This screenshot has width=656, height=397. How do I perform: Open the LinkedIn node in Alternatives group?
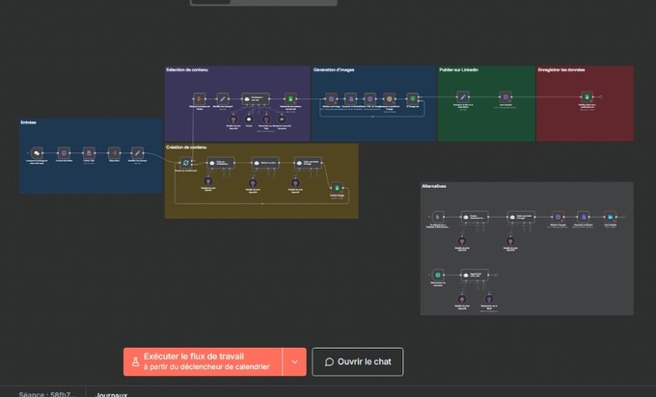[x=611, y=217]
